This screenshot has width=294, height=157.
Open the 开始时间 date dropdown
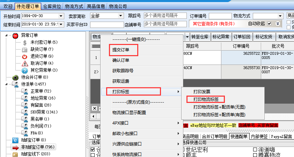tap(61, 16)
